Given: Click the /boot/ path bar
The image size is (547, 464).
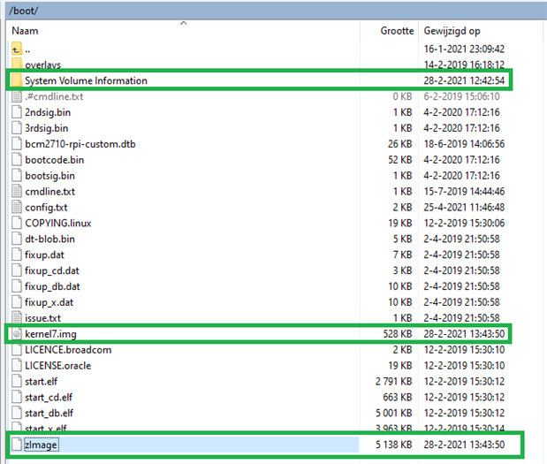Looking at the screenshot, I should (x=265, y=9).
